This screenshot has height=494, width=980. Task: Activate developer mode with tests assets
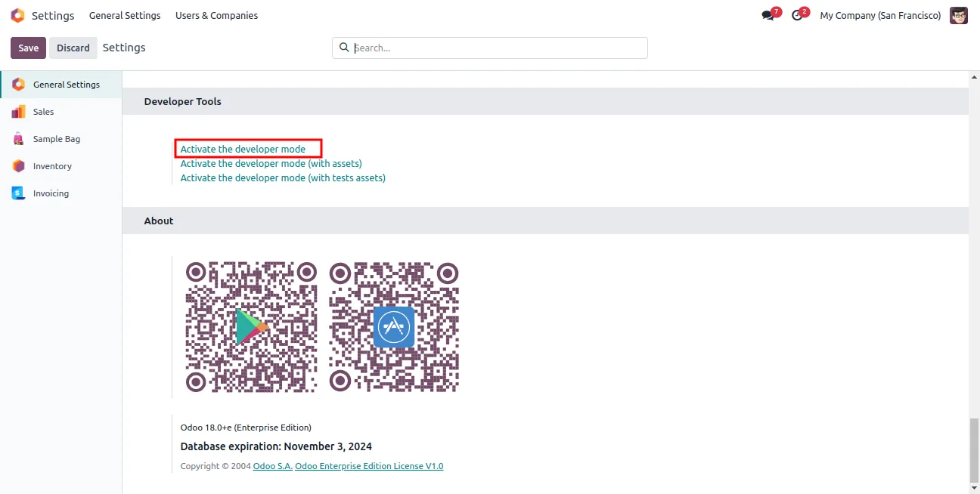point(283,178)
